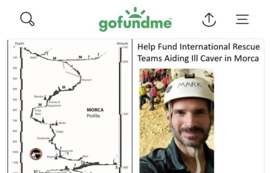Open the hamburger menu
Screen dimensions: 270x173
(242, 19)
